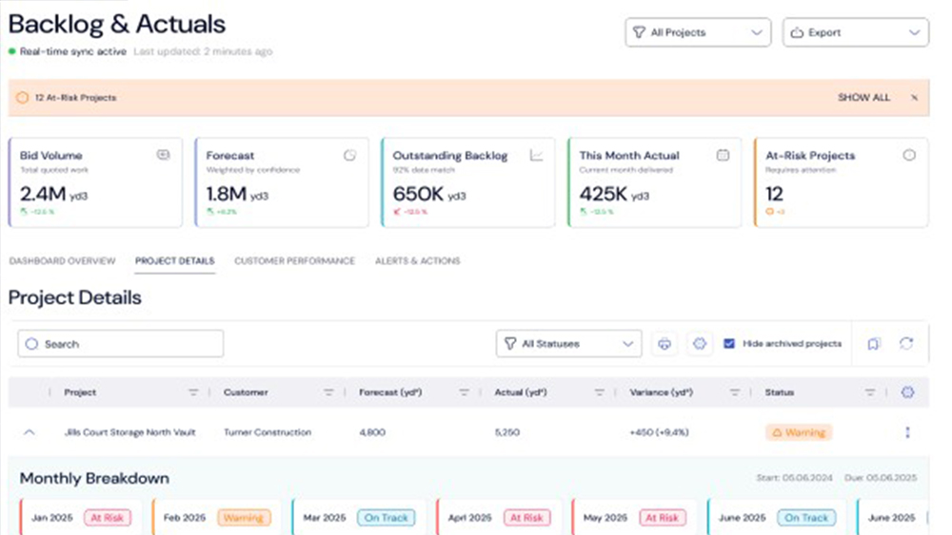952x535 pixels.
Task: Click the info icon on At-Risk Projects card
Action: (909, 155)
